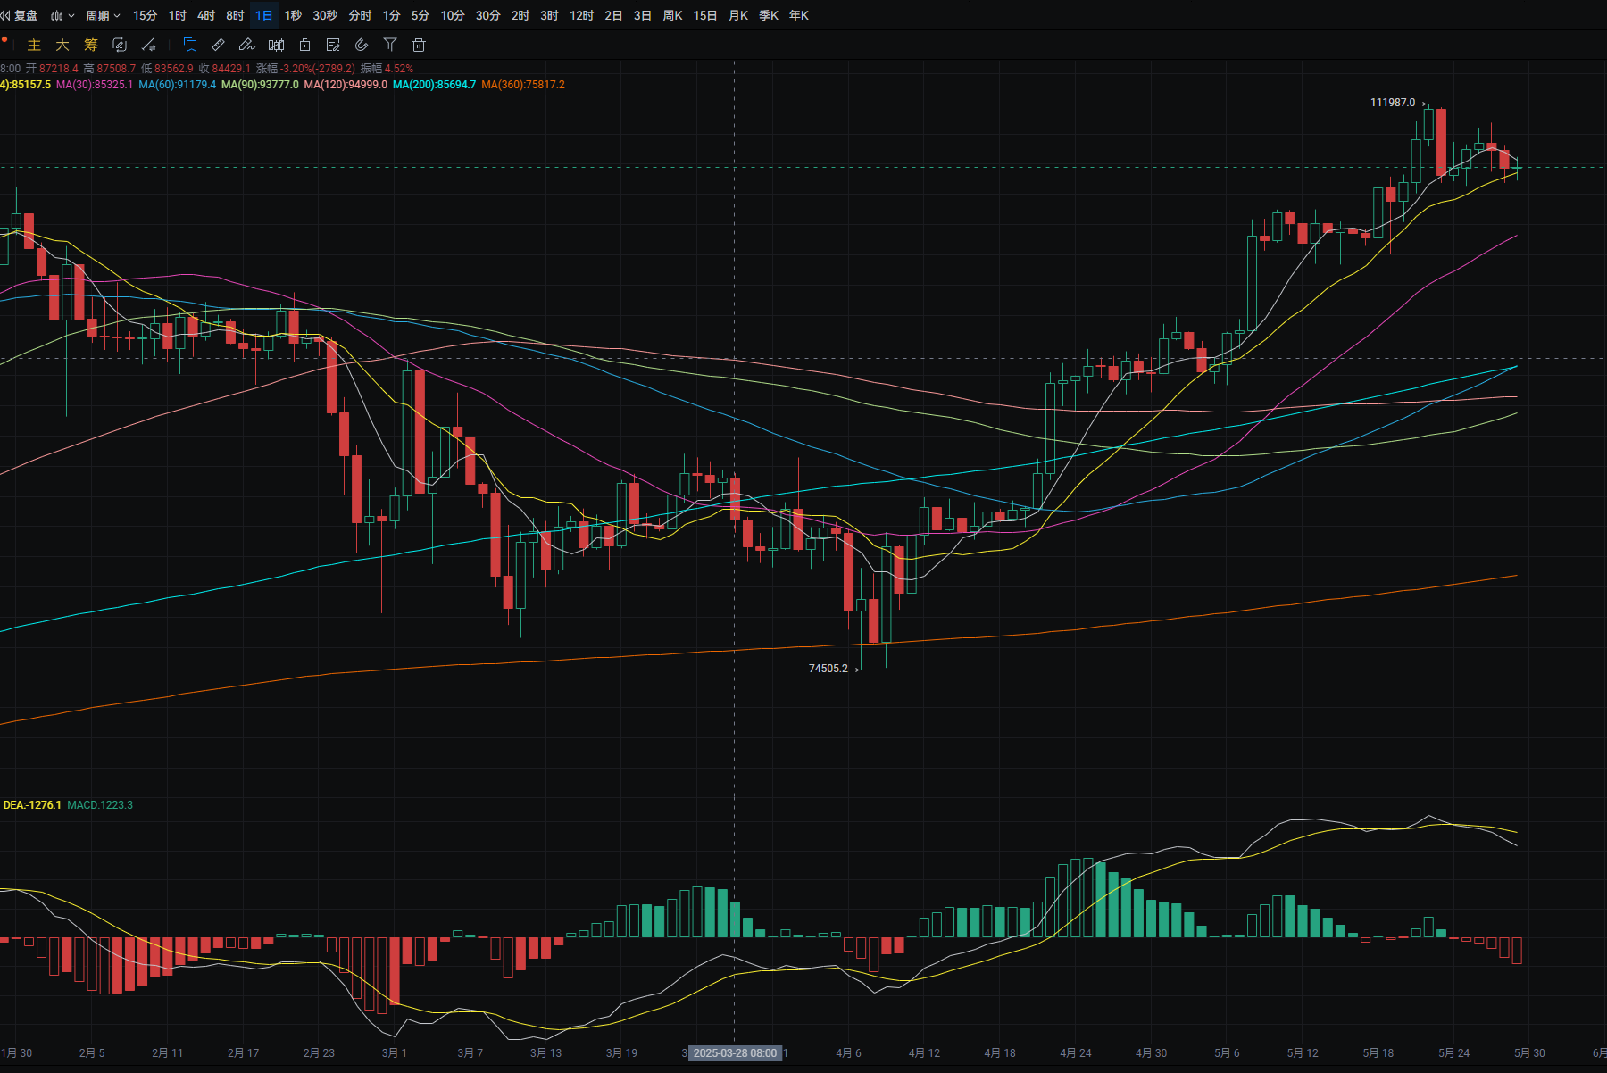Click the line with plus drawing icon
Screen dimensions: 1607x1073
(149, 45)
